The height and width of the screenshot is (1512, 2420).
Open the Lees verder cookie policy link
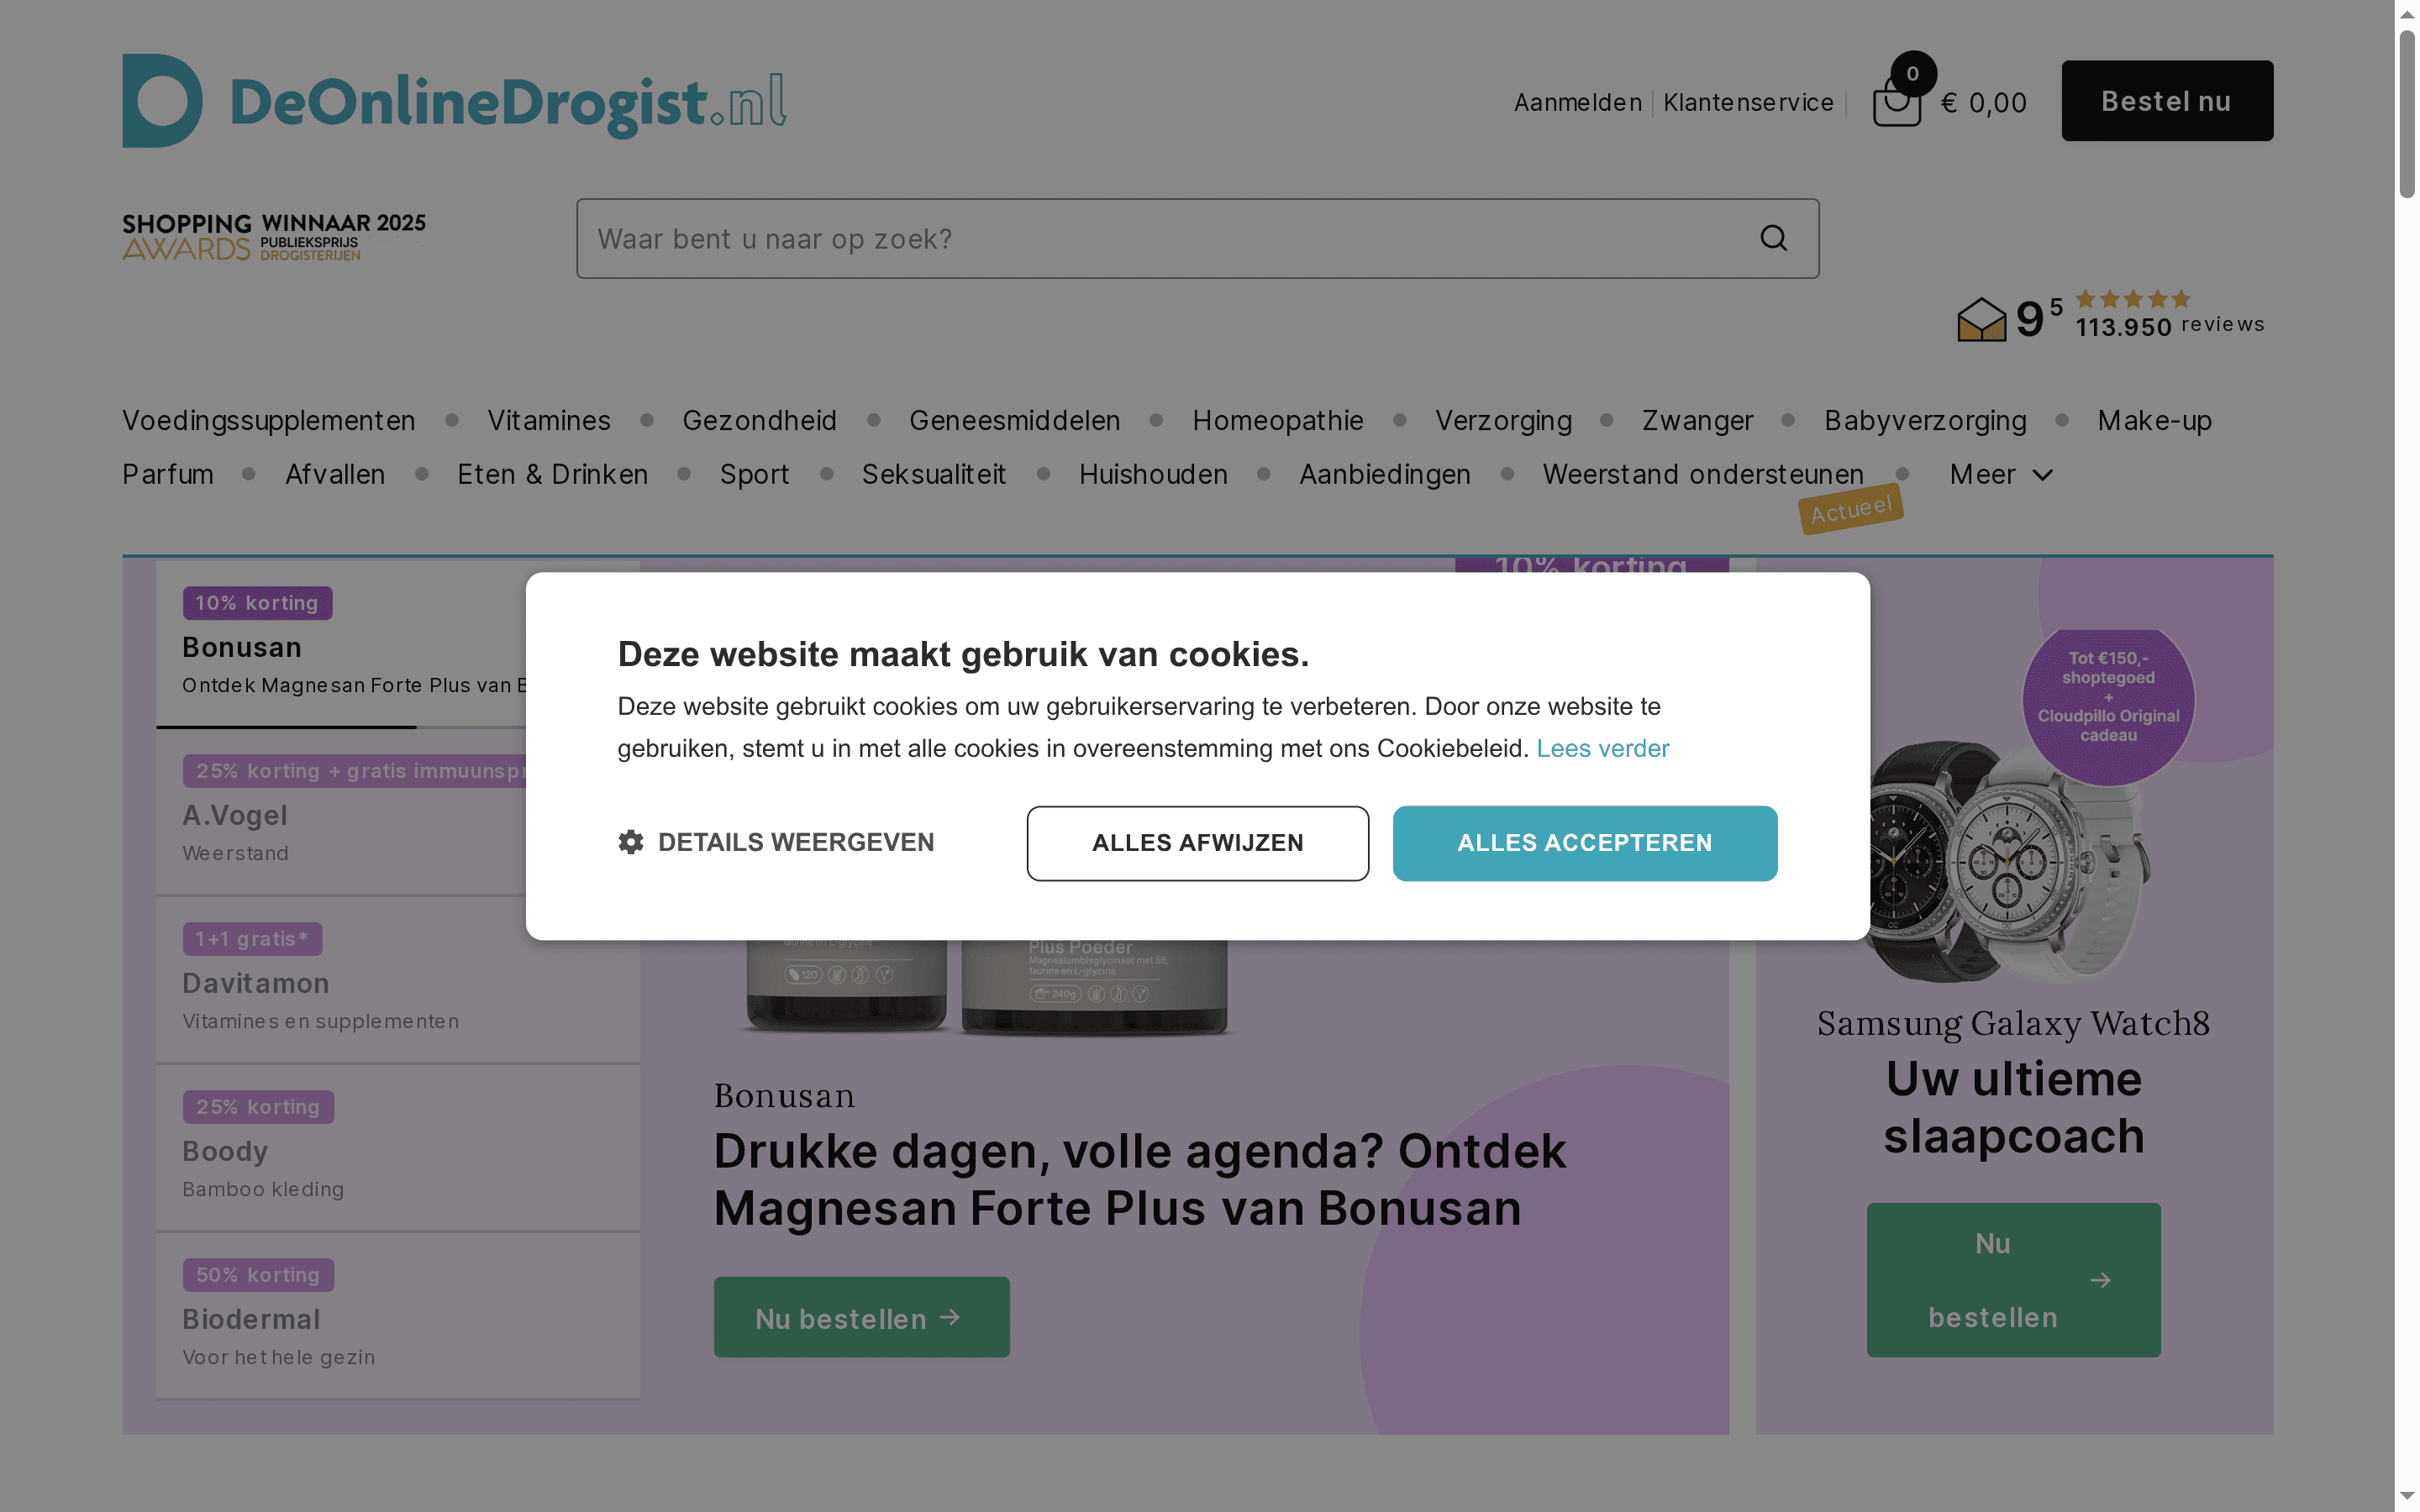click(1602, 748)
